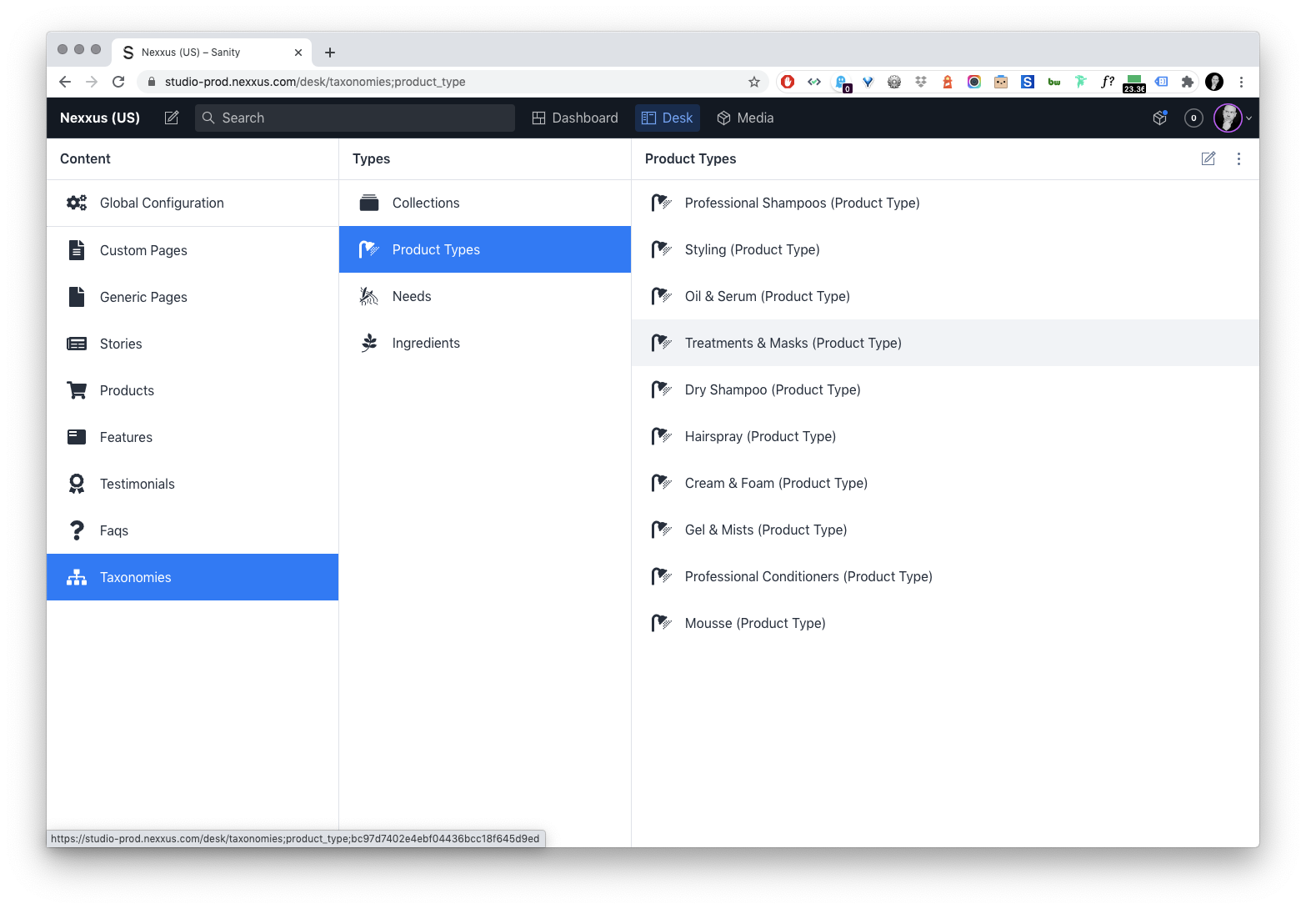
Task: Click the package updates icon in the navbar
Action: coord(1159,118)
